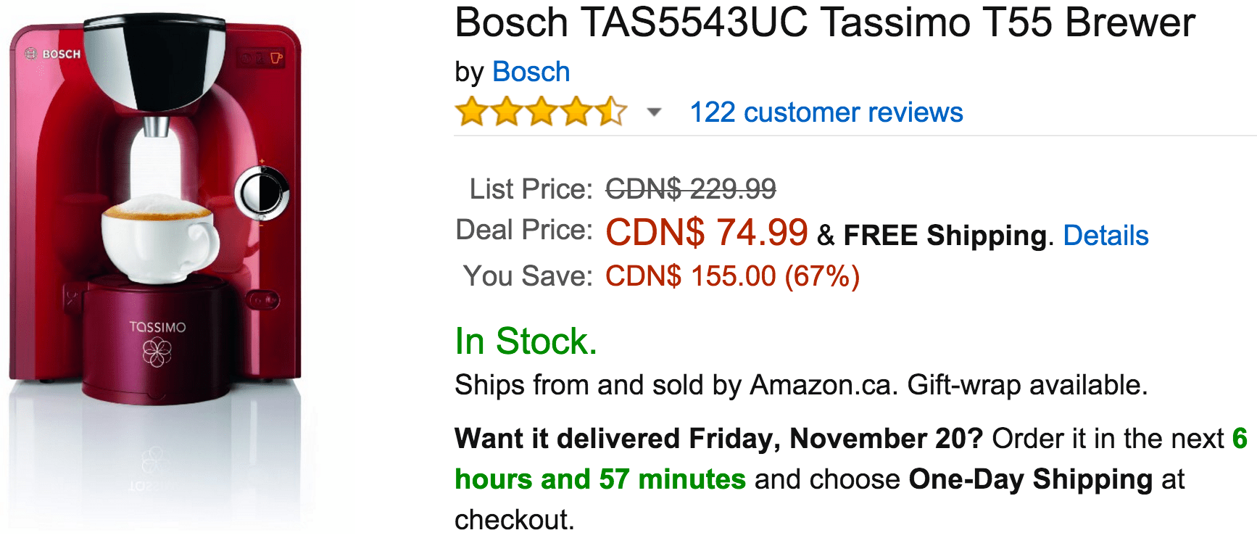Open the 122 customer reviews link
Screen dimensions: 1257x538
826,112
